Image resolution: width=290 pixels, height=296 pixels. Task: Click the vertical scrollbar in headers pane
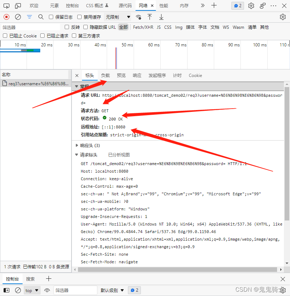tap(287, 153)
